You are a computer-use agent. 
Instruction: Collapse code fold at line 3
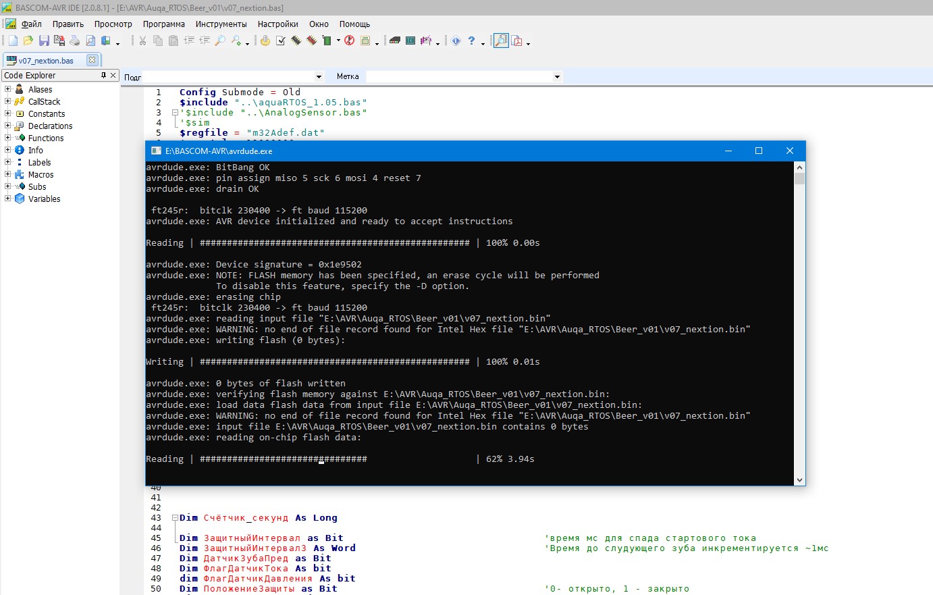click(x=175, y=113)
